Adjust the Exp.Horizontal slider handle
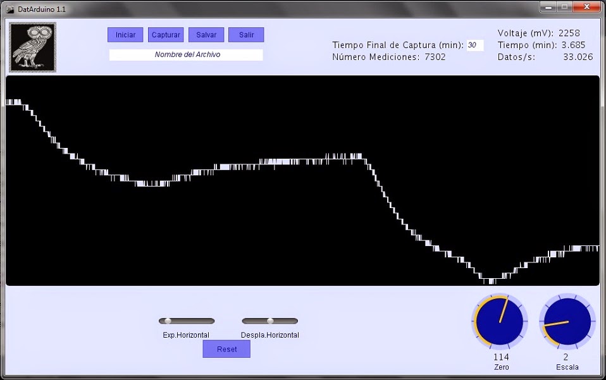The image size is (606, 380). click(x=168, y=321)
